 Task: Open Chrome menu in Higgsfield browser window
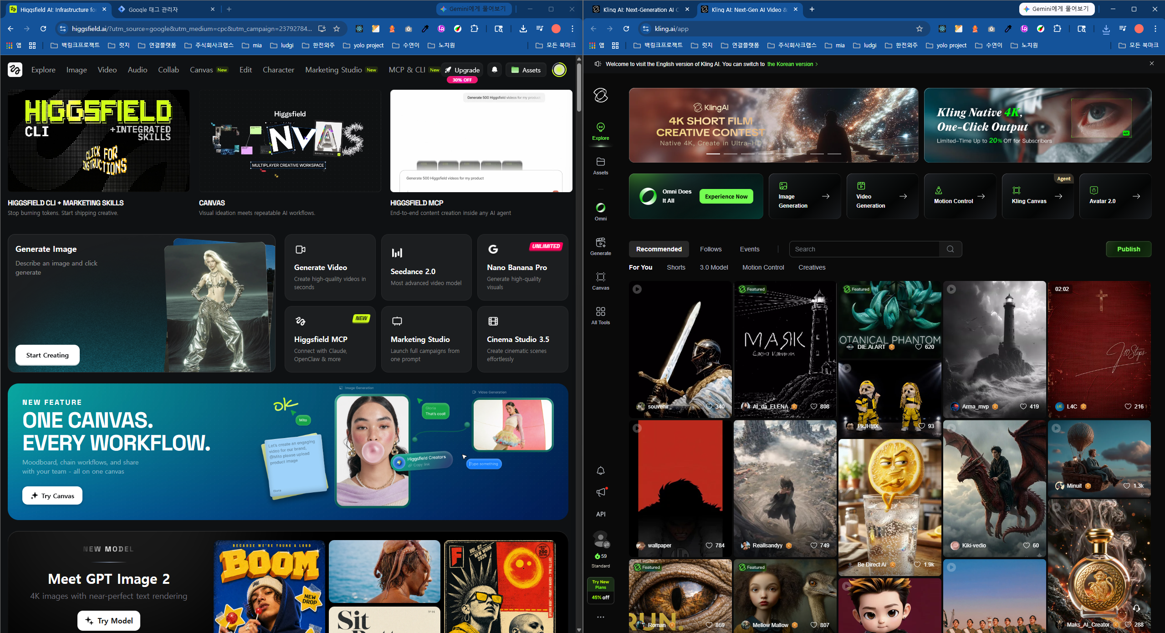tap(572, 29)
